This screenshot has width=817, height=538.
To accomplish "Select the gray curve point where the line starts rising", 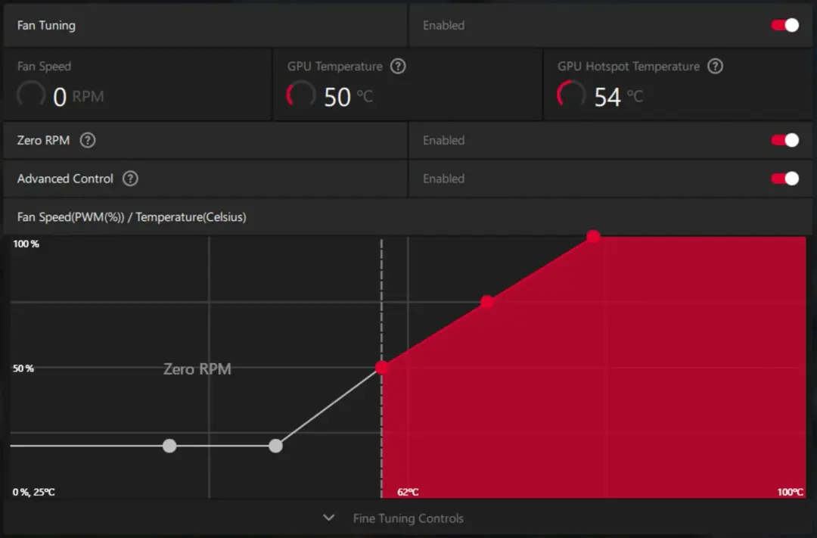I will point(275,446).
